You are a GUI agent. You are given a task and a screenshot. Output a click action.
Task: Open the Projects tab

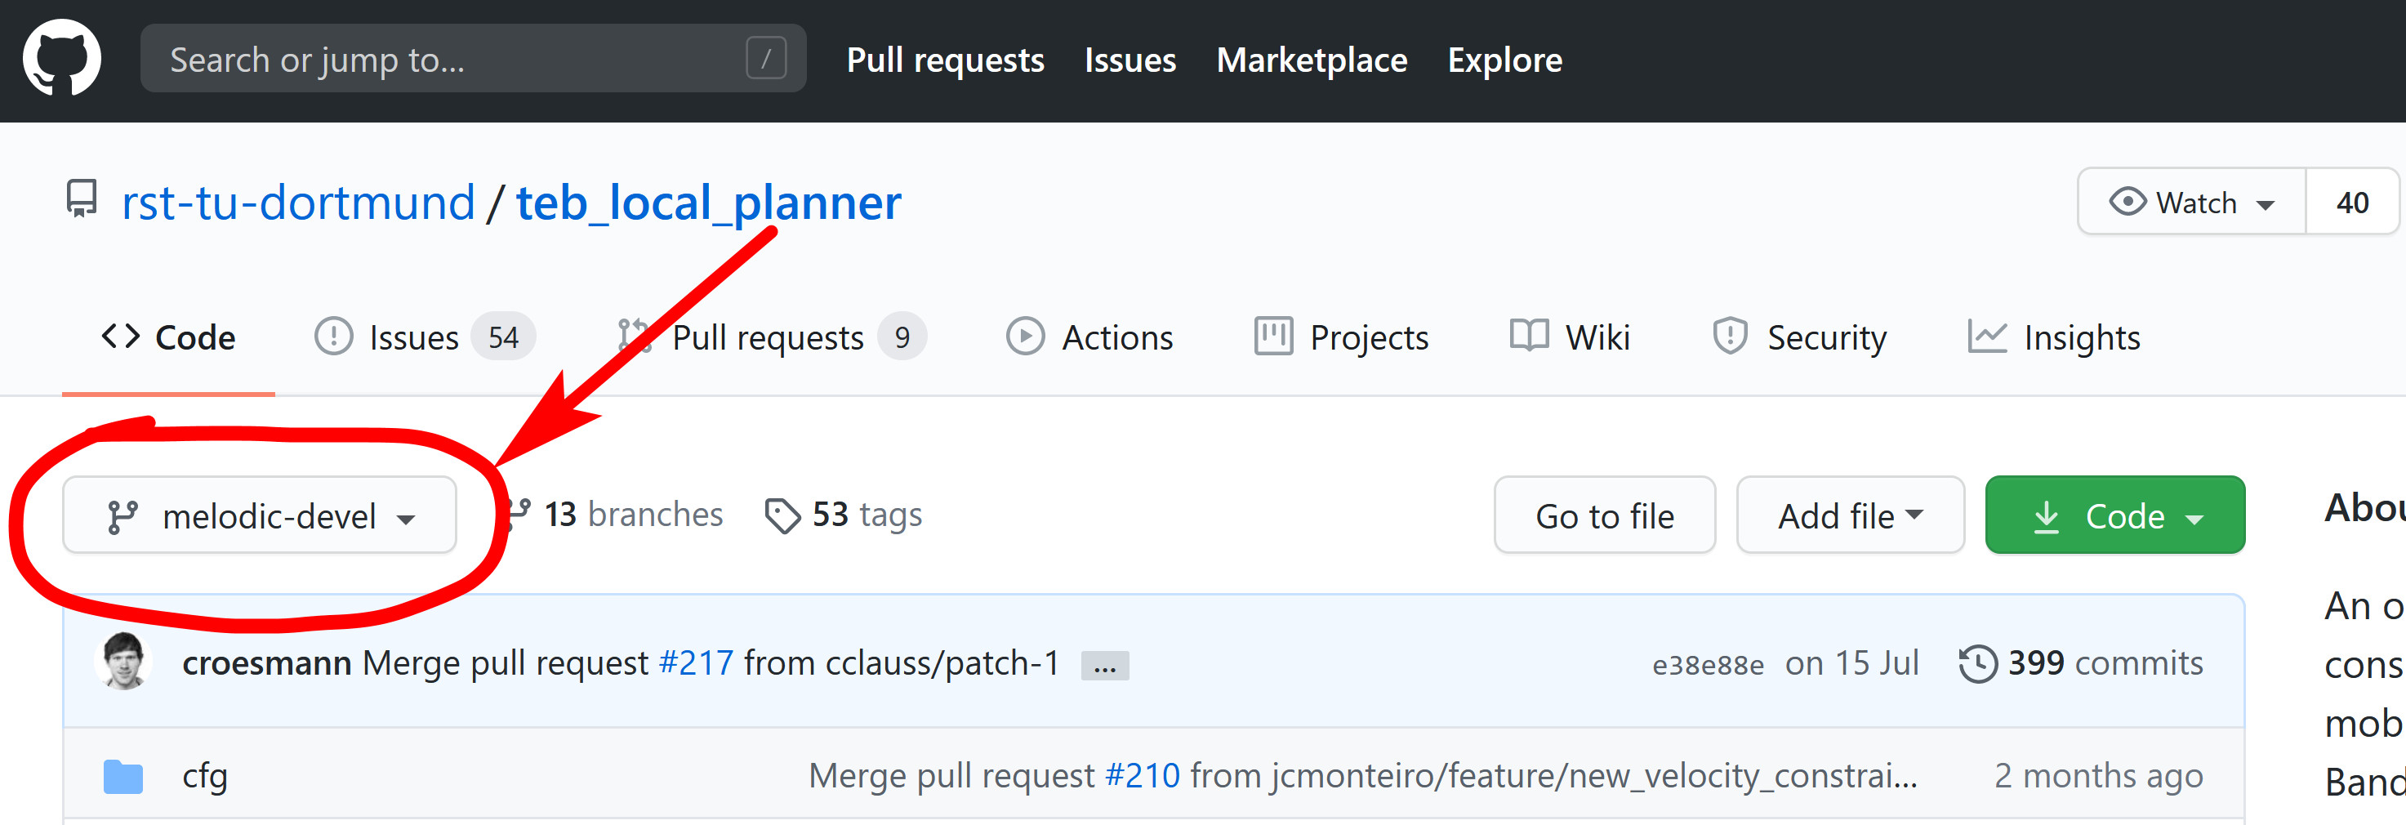[1341, 337]
